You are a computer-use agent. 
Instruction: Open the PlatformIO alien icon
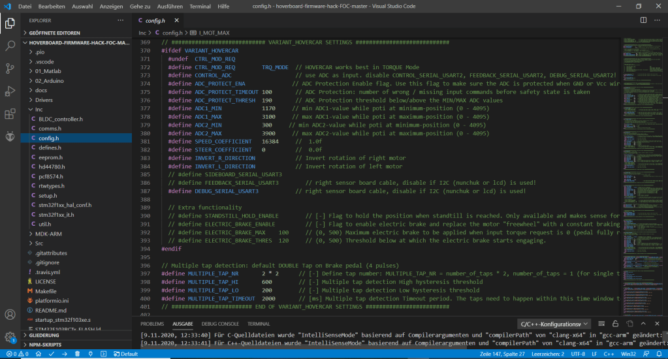(x=10, y=136)
